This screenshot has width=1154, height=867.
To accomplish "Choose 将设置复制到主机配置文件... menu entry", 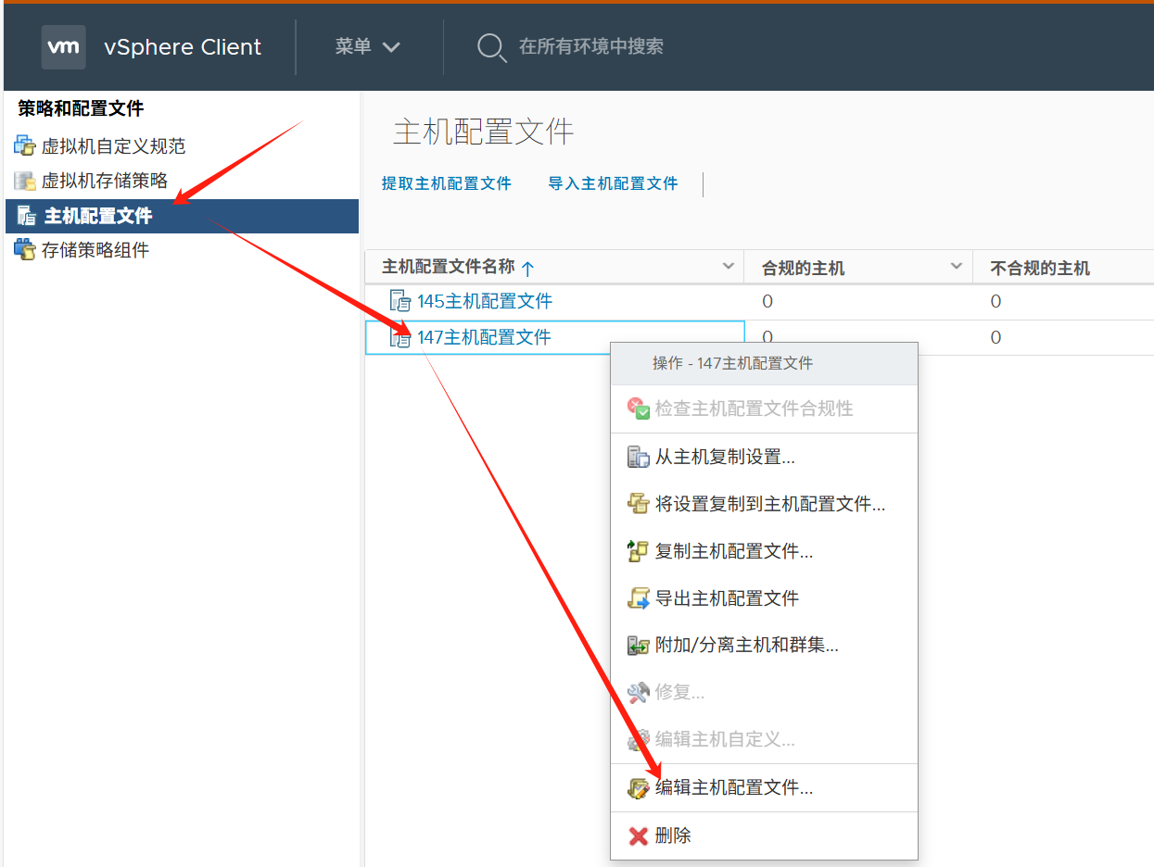I will pos(764,504).
